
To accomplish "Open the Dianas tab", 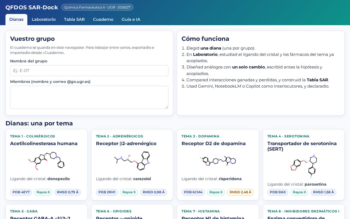I will (16, 19).
